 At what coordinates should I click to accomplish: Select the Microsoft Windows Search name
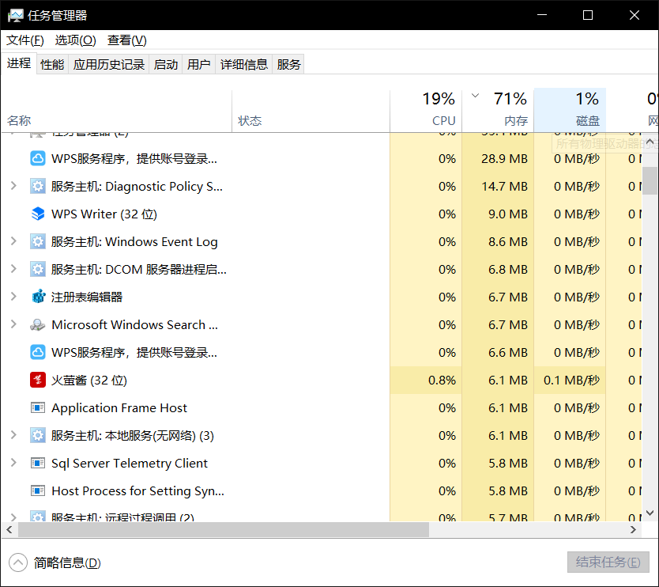click(x=134, y=325)
